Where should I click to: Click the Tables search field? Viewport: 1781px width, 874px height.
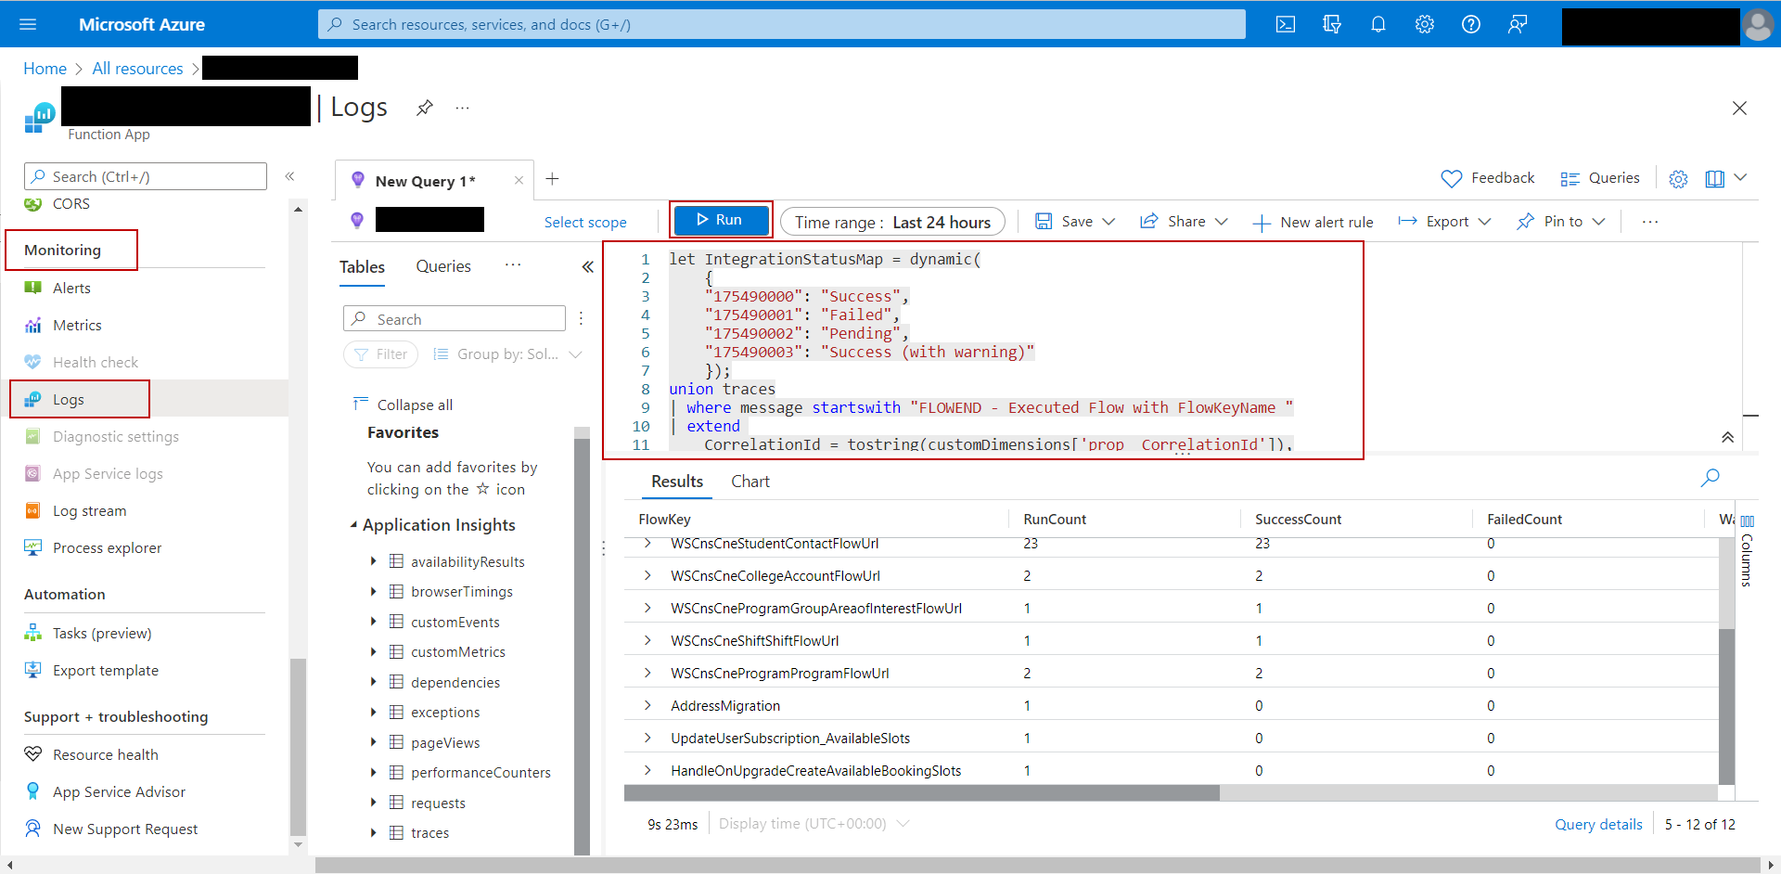pos(455,318)
